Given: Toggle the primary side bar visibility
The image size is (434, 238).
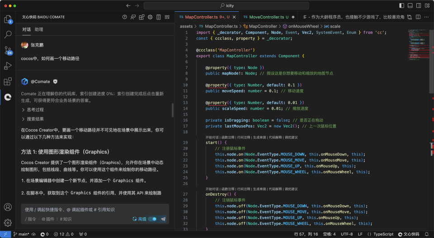Looking at the screenshot, I should pyautogui.click(x=401, y=5).
